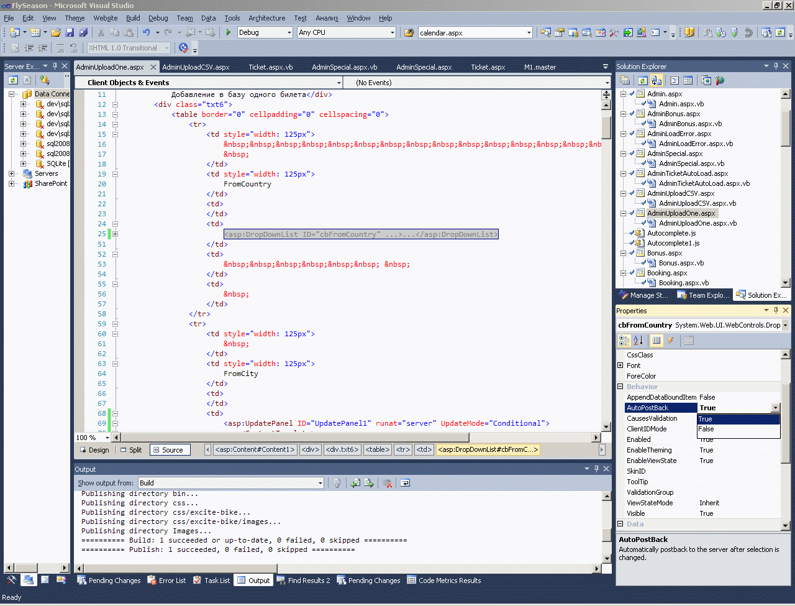795x606 pixels.
Task: Expand the collapsed DropDownList code on line 25
Action: click(x=115, y=234)
